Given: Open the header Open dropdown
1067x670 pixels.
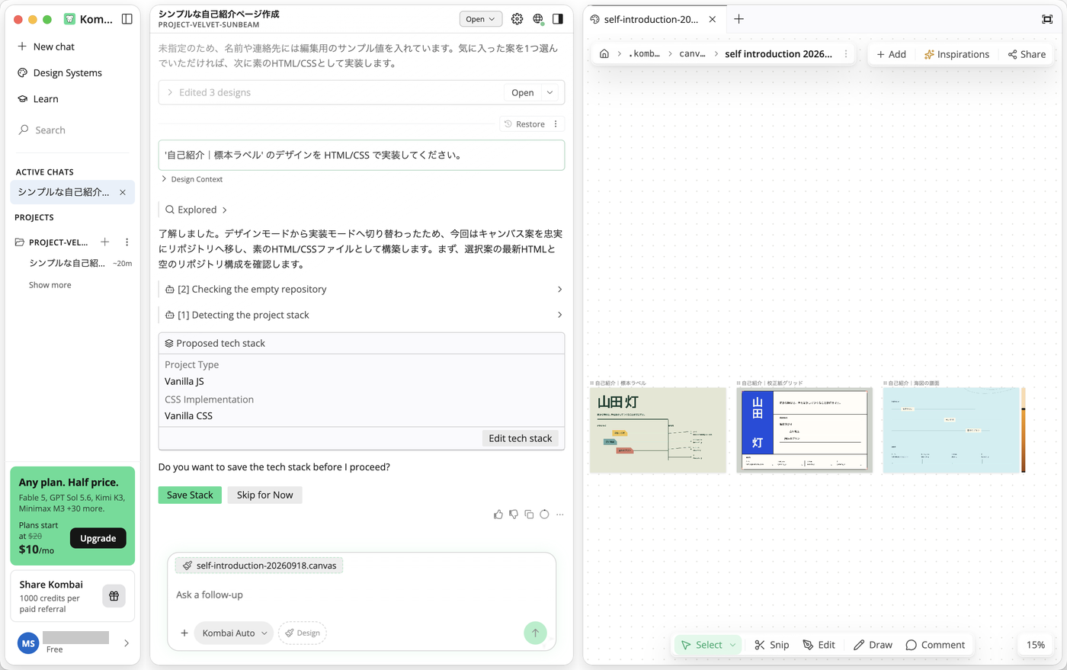Looking at the screenshot, I should (x=480, y=19).
